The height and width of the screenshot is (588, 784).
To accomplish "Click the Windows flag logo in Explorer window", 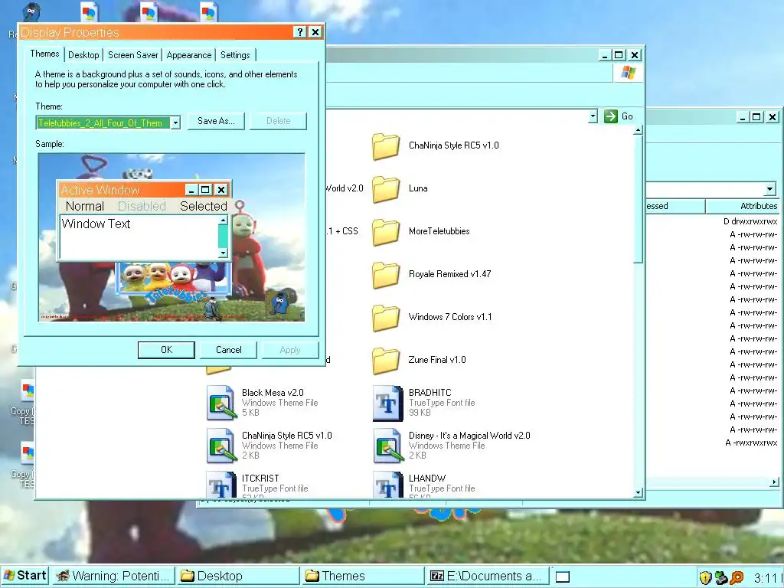I will 629,73.
